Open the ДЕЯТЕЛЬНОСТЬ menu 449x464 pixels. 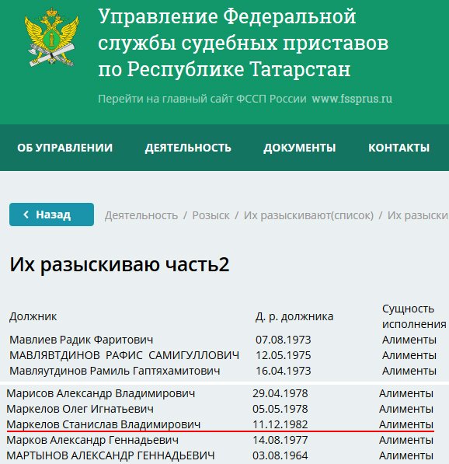pos(188,148)
